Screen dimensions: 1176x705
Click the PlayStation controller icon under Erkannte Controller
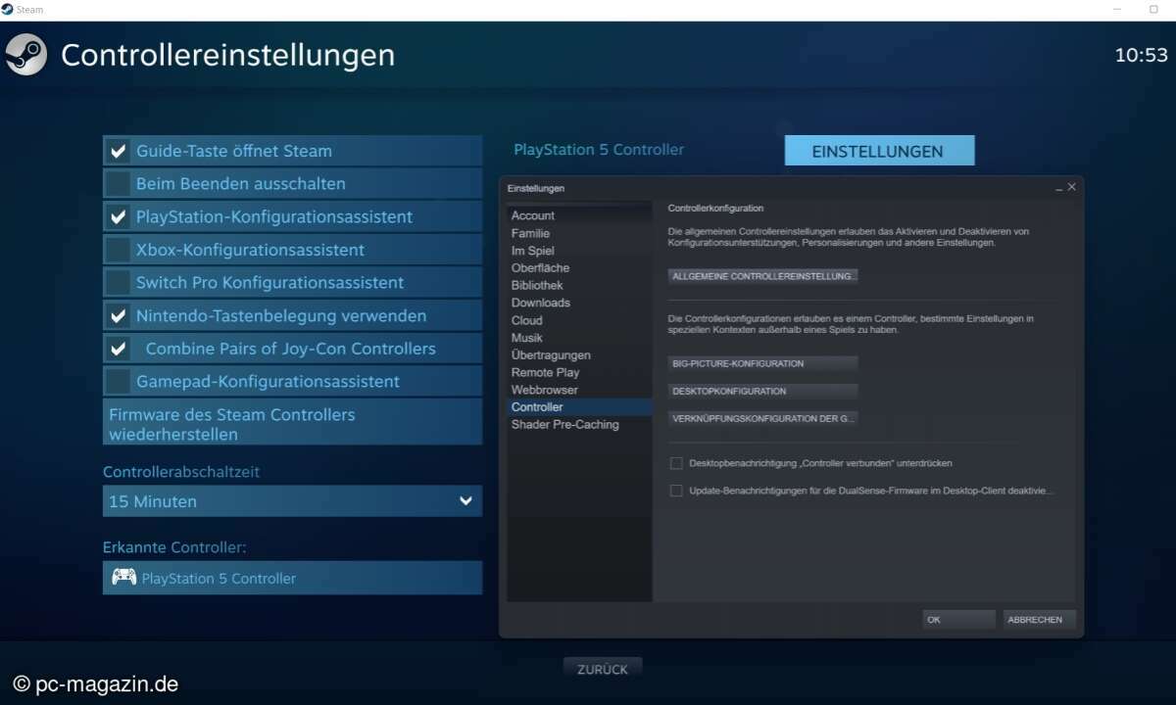(x=123, y=577)
